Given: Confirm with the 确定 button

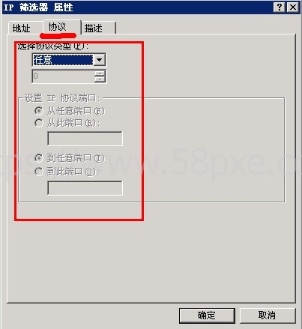Looking at the screenshot, I should point(207,316).
